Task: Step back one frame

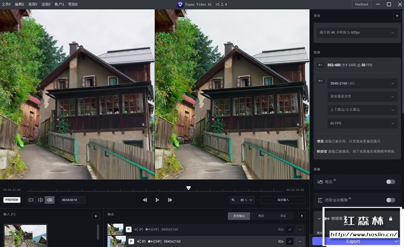Action: [145, 200]
